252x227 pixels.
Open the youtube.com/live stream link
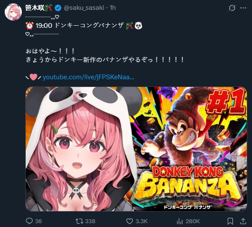[88, 77]
